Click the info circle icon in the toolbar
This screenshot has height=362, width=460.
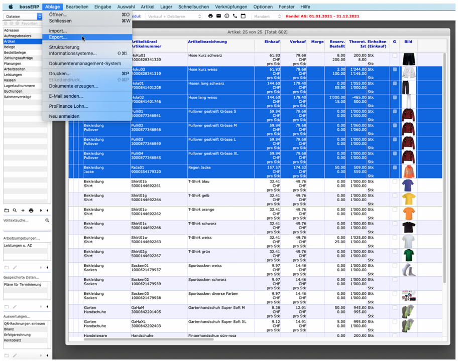(x=227, y=16)
